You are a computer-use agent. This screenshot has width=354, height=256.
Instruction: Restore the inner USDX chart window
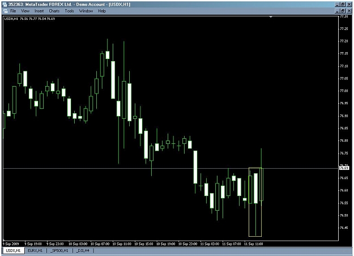343,11
